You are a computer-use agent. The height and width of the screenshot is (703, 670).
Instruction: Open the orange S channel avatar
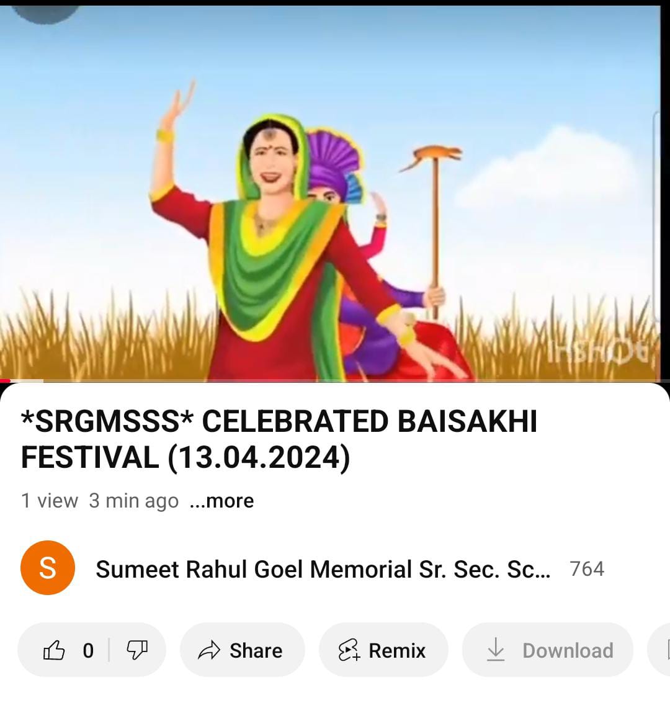[x=48, y=568]
